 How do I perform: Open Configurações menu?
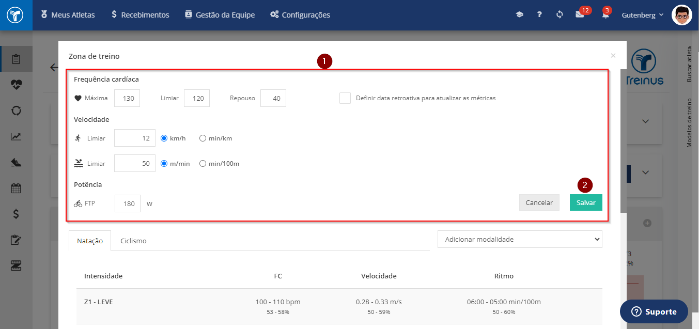click(300, 15)
